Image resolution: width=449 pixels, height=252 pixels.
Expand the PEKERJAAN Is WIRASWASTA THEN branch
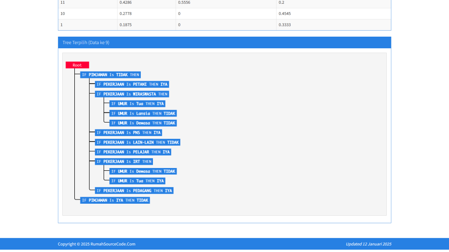pos(132,94)
